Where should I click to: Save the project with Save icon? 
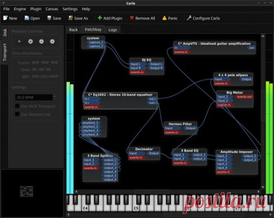[49, 18]
